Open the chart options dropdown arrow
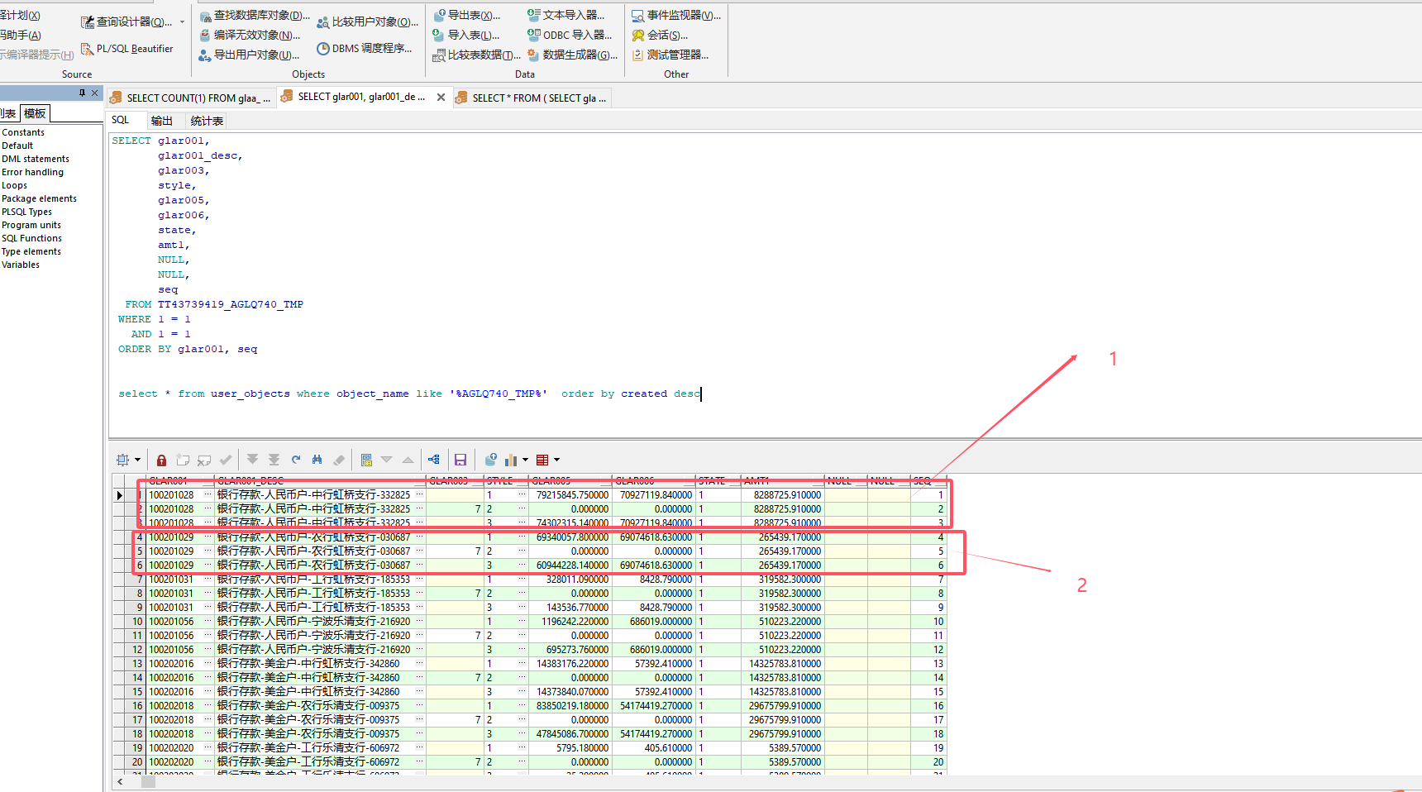The image size is (1422, 792). pos(525,460)
